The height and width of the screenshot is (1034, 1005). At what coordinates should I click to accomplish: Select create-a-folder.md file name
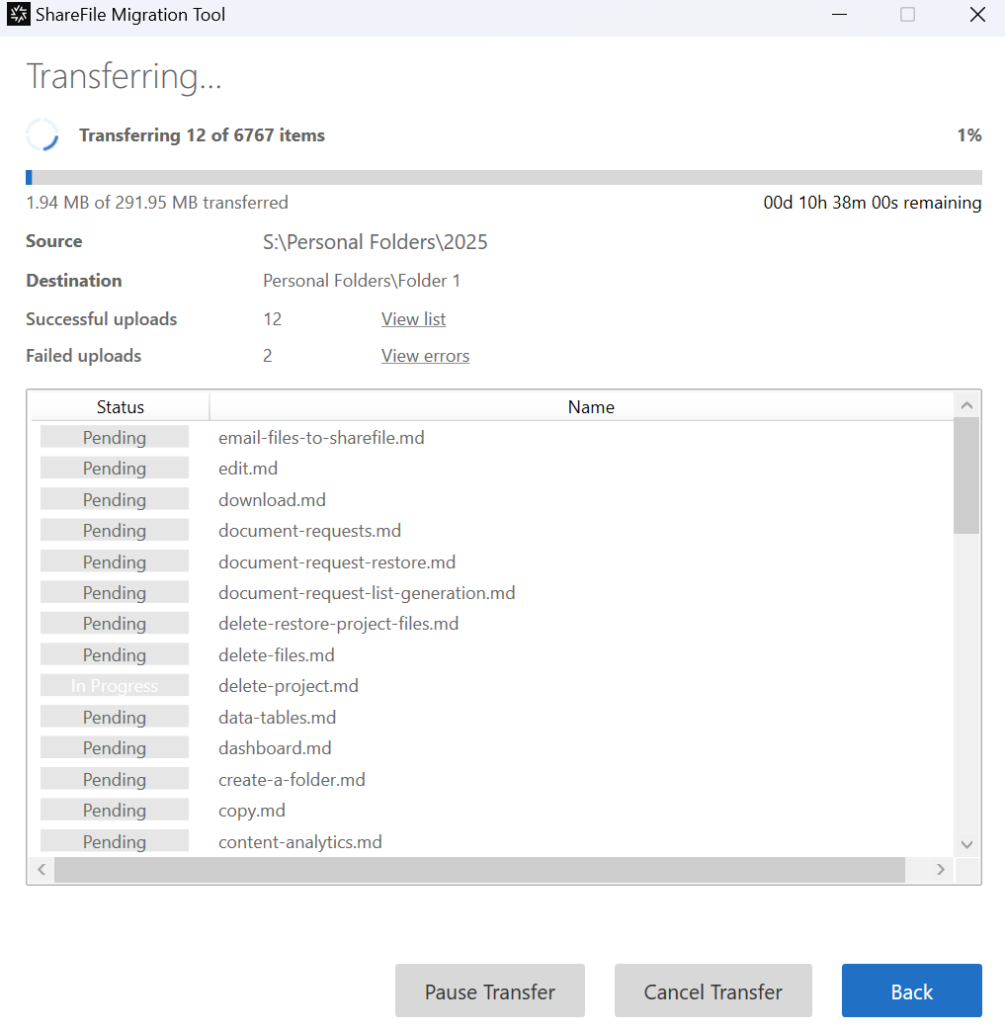tap(292, 780)
